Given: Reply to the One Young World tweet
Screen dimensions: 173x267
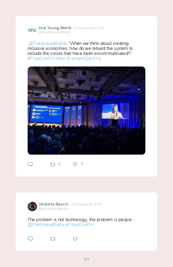Looking at the screenshot, I should click(x=30, y=164).
